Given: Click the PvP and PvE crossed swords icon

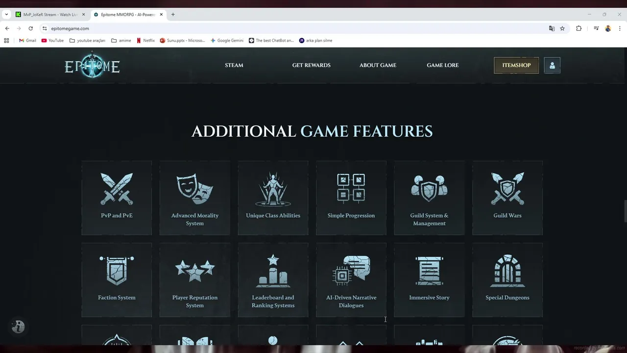Looking at the screenshot, I should [x=117, y=189].
